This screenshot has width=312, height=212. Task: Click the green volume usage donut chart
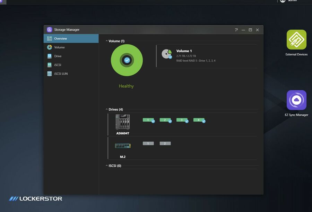pyautogui.click(x=127, y=60)
